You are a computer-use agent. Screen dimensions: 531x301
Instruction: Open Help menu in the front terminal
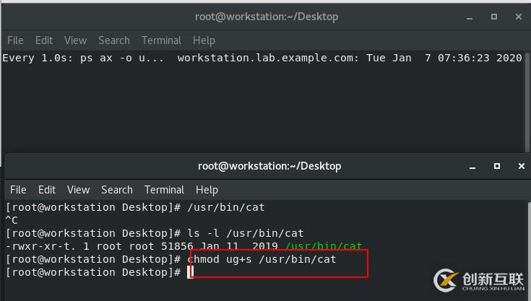pos(207,190)
